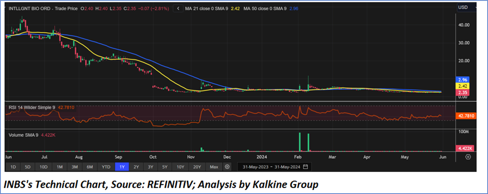This screenshot has height=194, width=488.
Task: Select the 3Y time range
Action: 151,167
